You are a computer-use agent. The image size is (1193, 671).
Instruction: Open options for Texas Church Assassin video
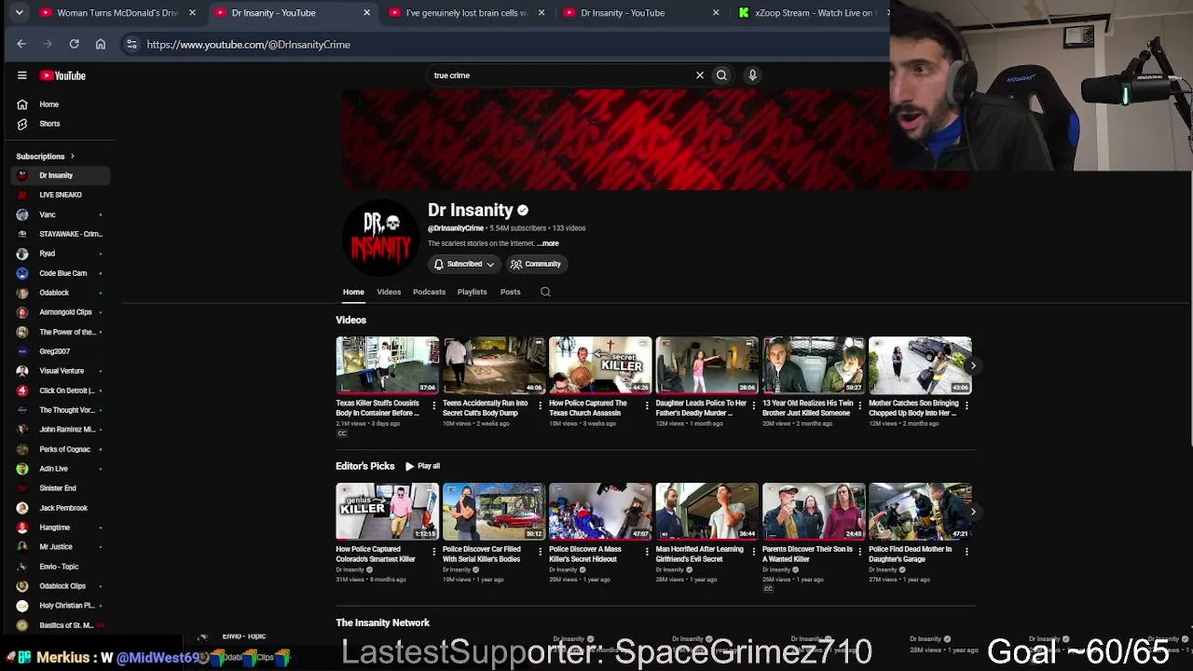coord(647,405)
